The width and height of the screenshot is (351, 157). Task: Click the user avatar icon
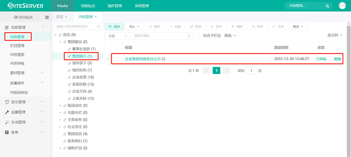coord(342,5)
